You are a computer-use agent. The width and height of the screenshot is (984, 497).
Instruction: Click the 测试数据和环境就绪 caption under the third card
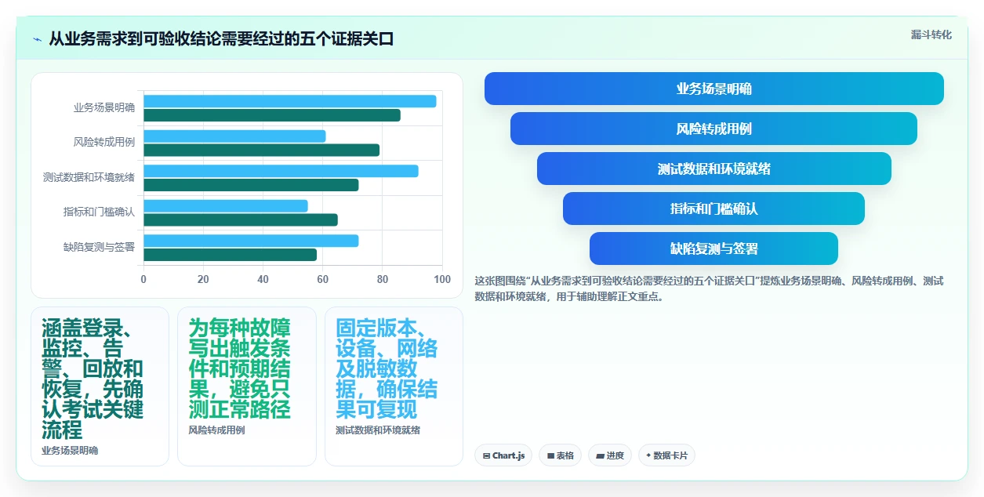point(378,430)
